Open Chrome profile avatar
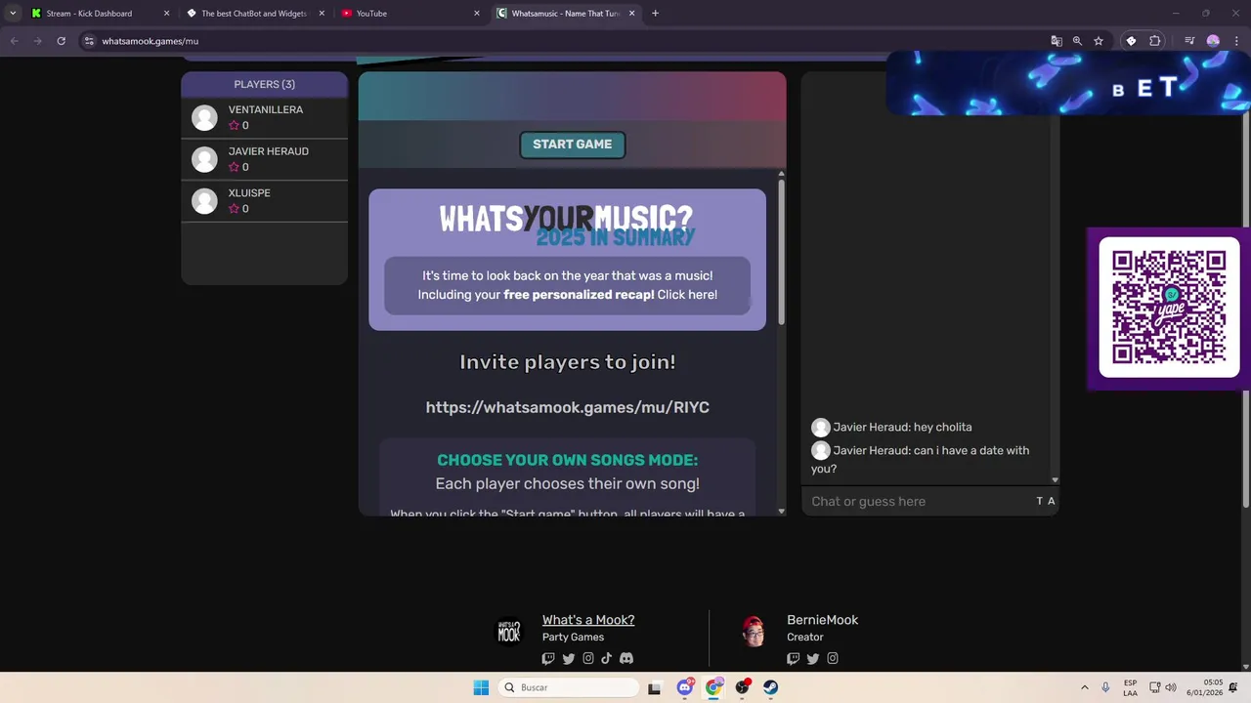This screenshot has height=703, width=1251. point(1213,41)
